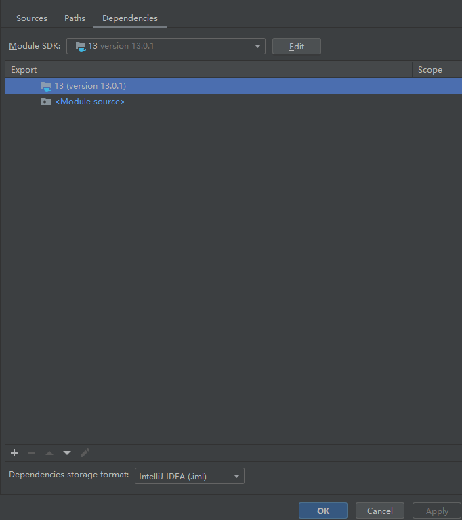This screenshot has height=520, width=462.
Task: Select the 13 (version 13.0.1) row
Action: tap(234, 86)
